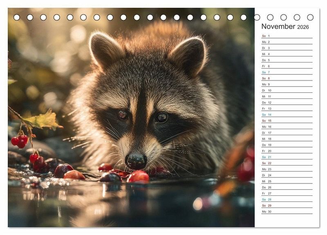327x235 pixels.
Task: Click the Sa 21 calendar entry
Action: pyautogui.click(x=287, y=157)
